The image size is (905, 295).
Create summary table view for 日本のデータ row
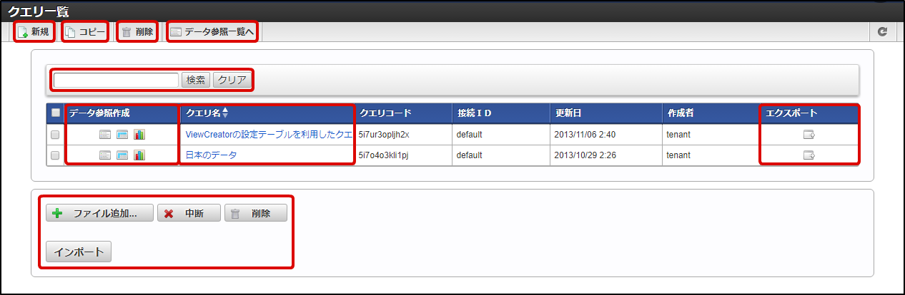[x=122, y=155]
